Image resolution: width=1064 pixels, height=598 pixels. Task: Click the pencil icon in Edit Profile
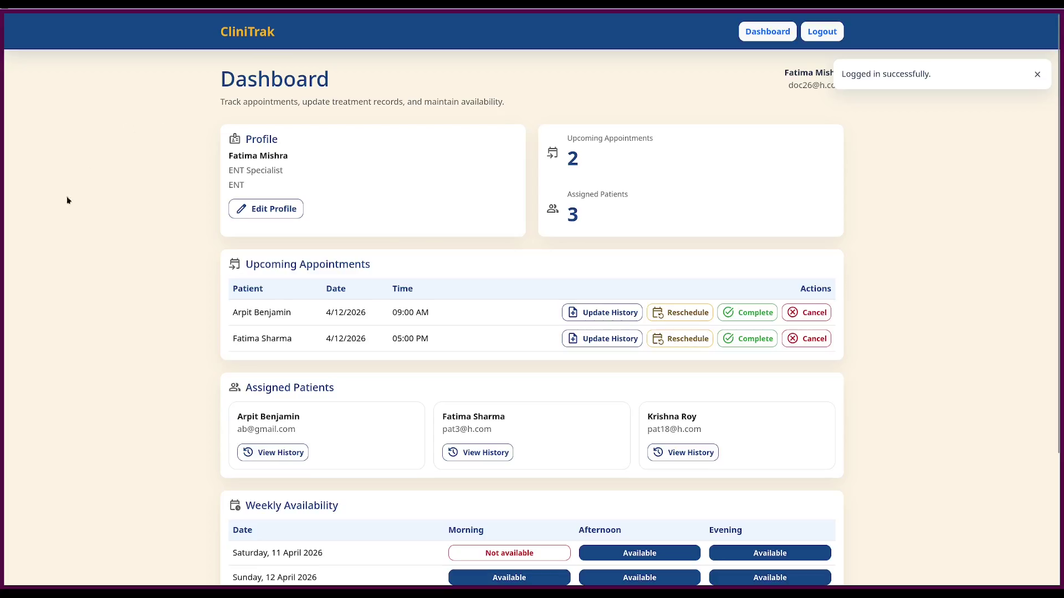(x=241, y=209)
